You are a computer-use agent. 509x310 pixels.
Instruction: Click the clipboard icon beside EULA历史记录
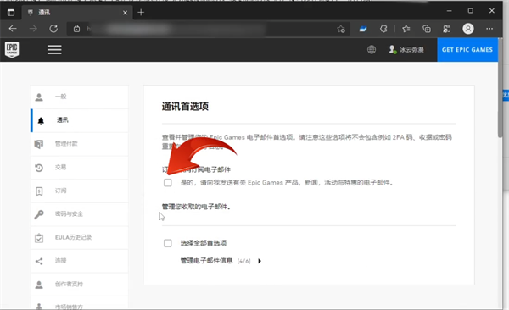click(39, 238)
